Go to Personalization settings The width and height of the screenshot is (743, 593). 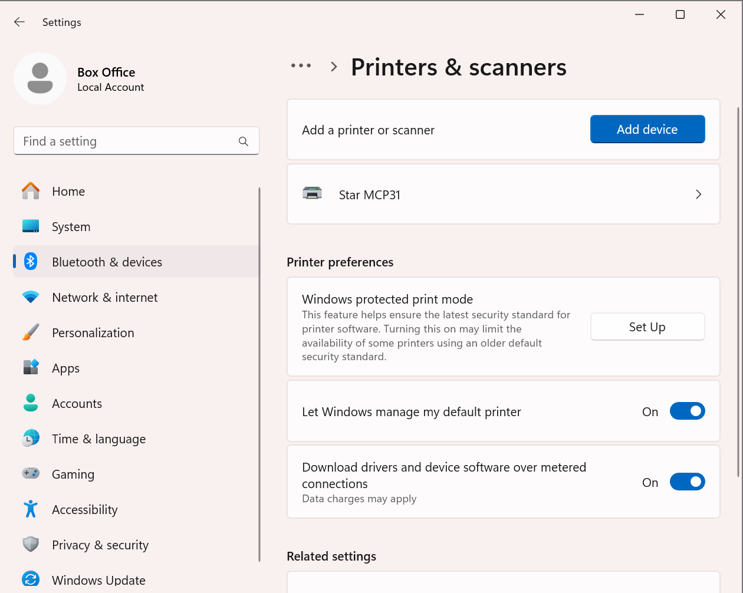click(136, 333)
